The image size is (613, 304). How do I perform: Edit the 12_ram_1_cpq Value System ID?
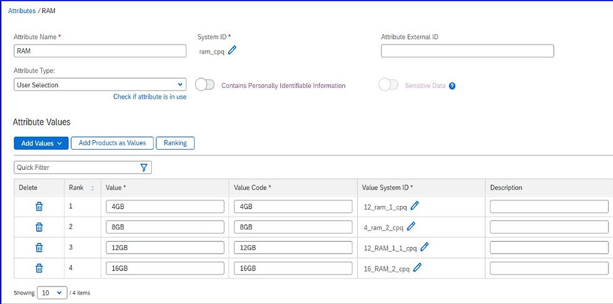coord(415,206)
